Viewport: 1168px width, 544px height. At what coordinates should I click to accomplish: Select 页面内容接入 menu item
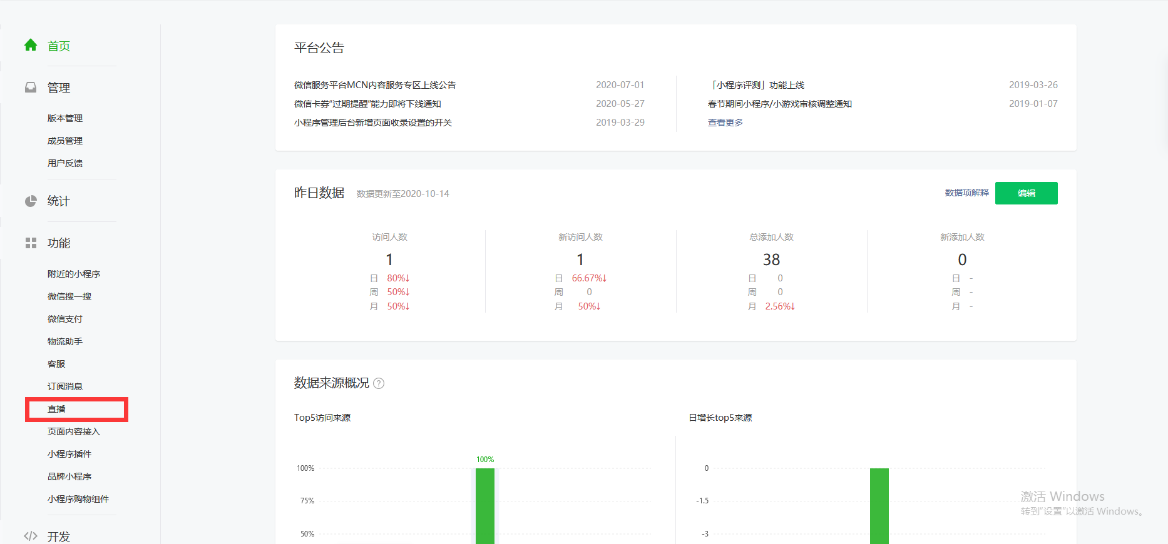74,431
